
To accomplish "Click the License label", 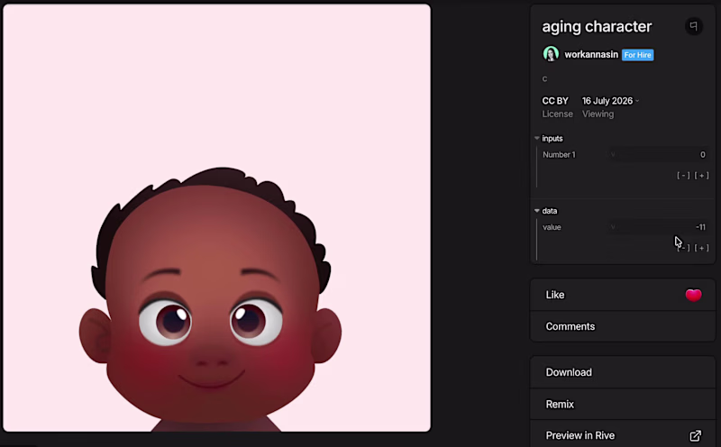I will pyautogui.click(x=557, y=114).
